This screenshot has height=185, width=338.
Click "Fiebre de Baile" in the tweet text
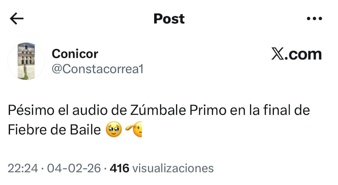coord(55,130)
